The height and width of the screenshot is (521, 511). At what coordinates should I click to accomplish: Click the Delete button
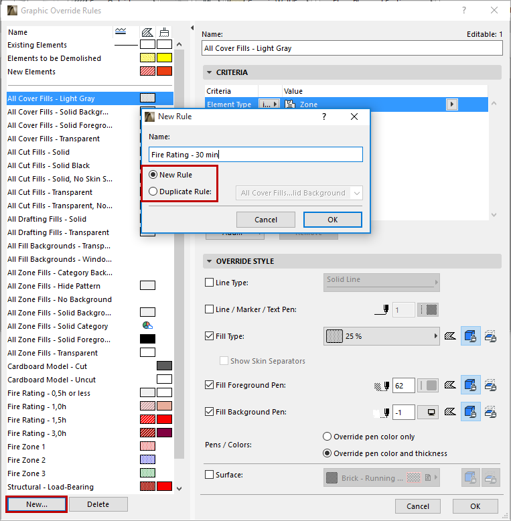coord(98,504)
